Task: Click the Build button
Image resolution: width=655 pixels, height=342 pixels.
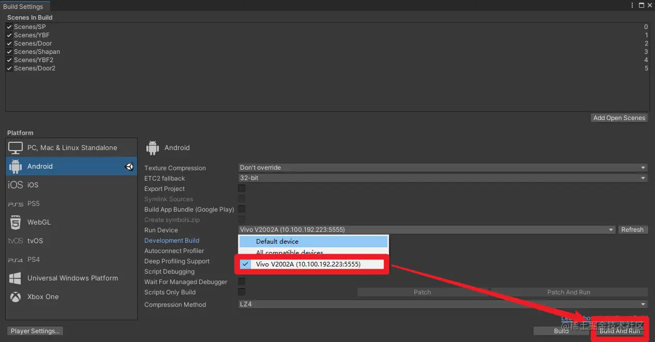Action: click(561, 331)
